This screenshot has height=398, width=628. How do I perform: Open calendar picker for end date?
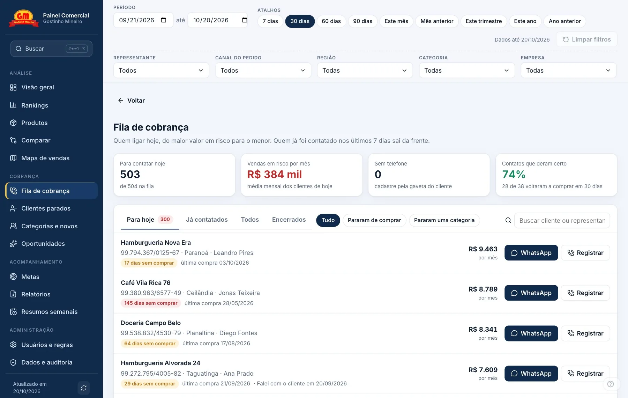[245, 20]
